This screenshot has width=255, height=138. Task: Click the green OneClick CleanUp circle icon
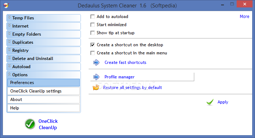(30, 124)
